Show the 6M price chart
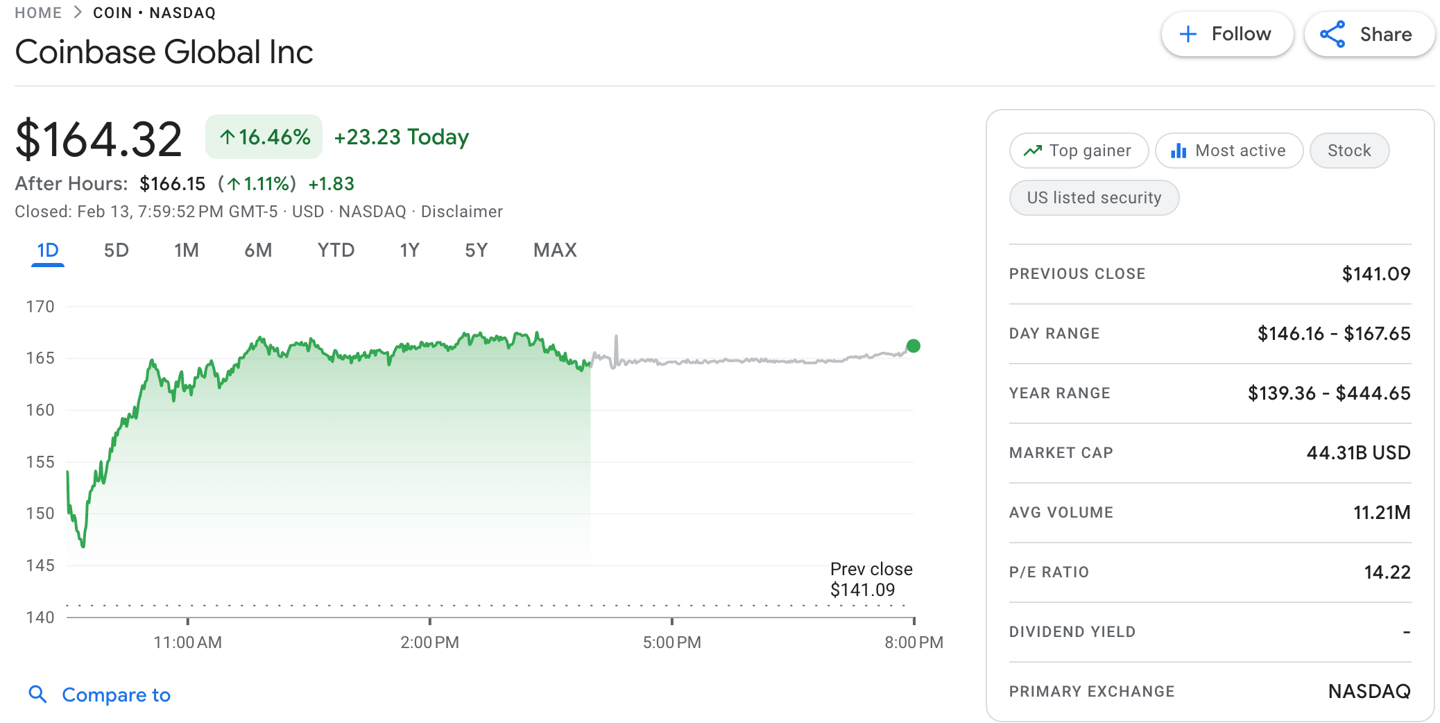The height and width of the screenshot is (723, 1440). pos(258,250)
